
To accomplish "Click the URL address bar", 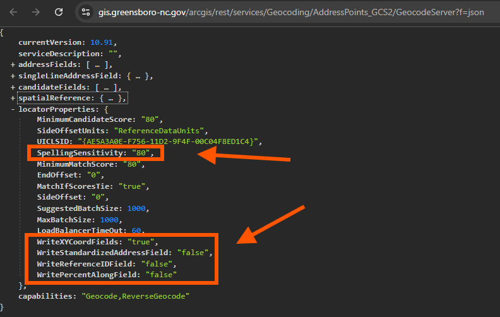I will [284, 12].
